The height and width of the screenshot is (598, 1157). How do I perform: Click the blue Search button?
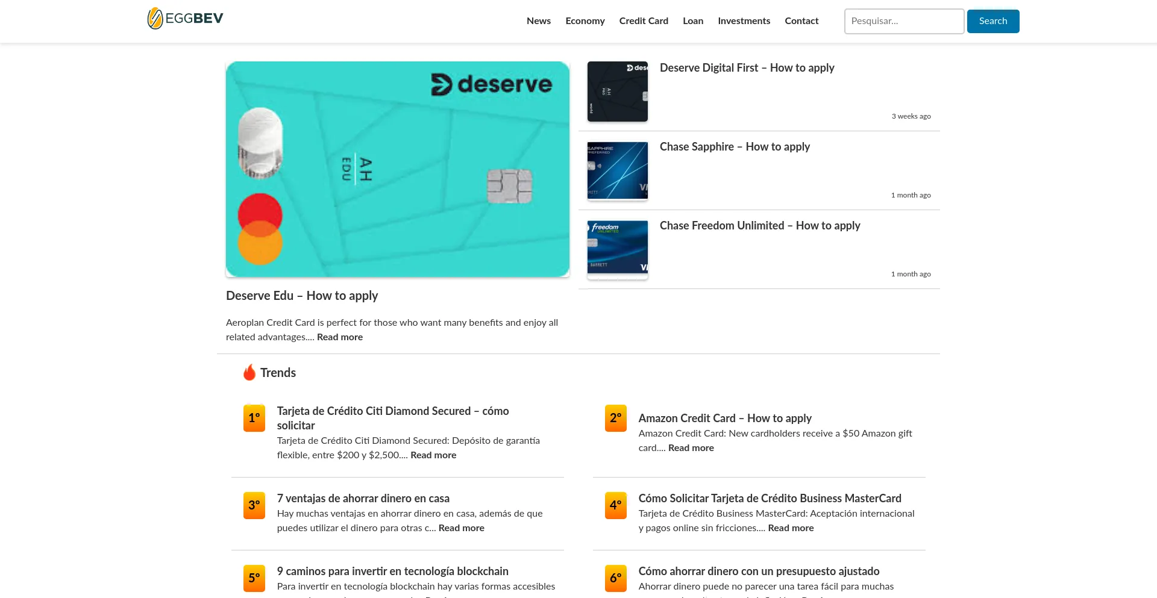click(993, 21)
